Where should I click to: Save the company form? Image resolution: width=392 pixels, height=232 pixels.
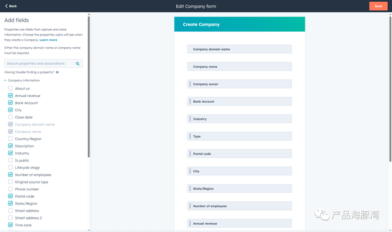click(379, 6)
